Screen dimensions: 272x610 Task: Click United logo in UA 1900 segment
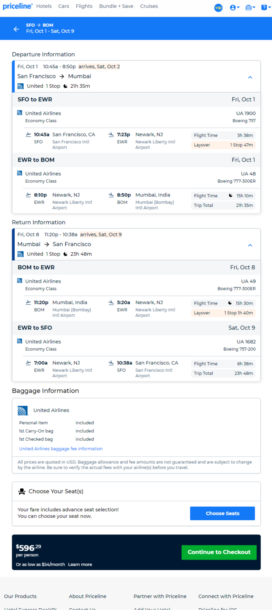coord(19,113)
